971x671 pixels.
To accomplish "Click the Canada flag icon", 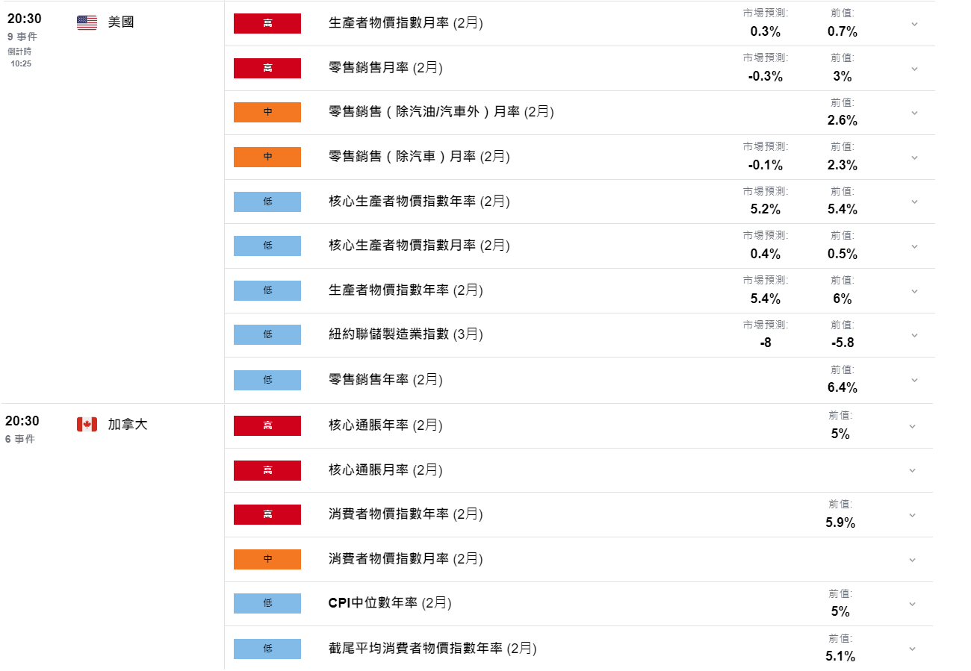I will coord(87,425).
